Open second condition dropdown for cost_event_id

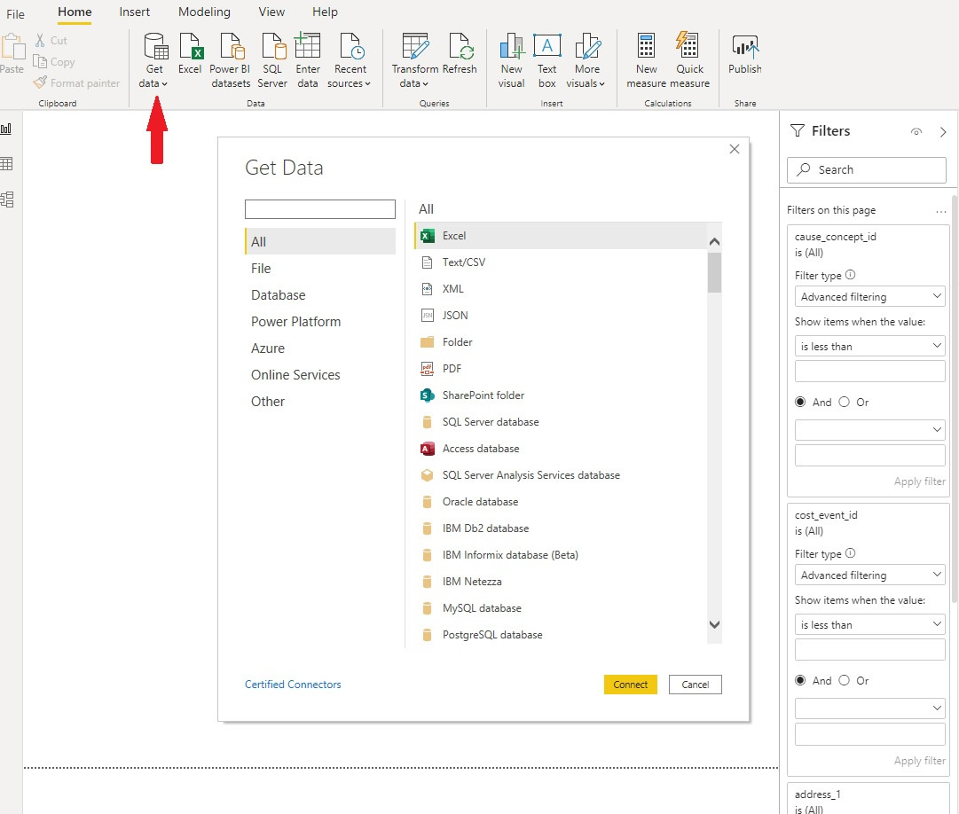[869, 708]
